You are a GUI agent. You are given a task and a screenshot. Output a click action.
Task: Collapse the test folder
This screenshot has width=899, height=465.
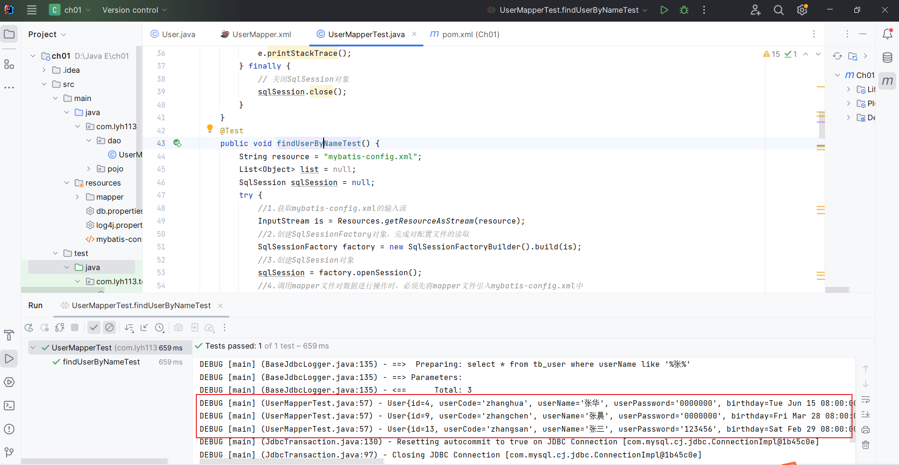(55, 253)
